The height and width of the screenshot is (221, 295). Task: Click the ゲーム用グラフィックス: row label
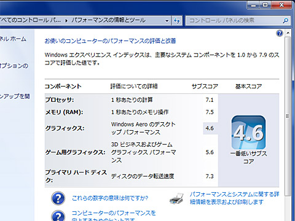click(76, 152)
